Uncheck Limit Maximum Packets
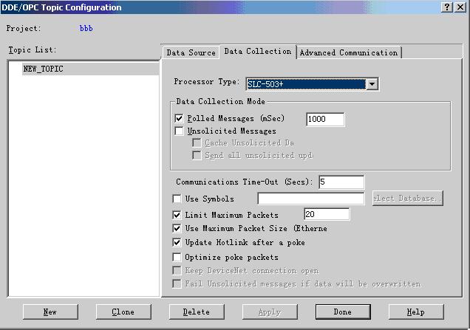The width and height of the screenshot is (470, 330). coord(177,215)
